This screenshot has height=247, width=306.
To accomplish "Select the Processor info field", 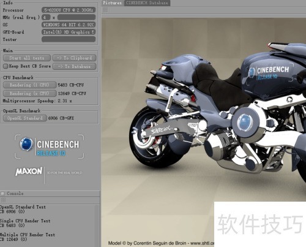I will (x=69, y=10).
